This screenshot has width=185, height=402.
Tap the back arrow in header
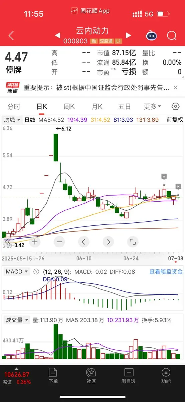tap(11, 36)
